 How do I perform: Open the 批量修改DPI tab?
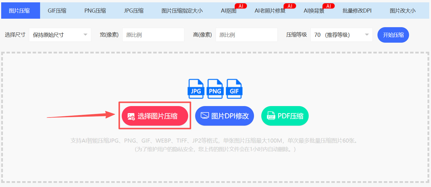tap(356, 10)
